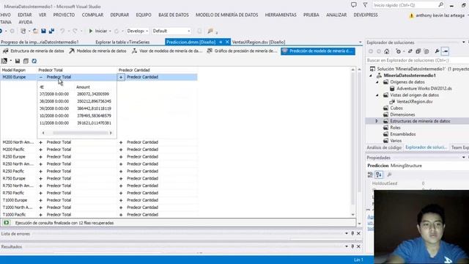The image size is (469, 264).
Task: Switch to Gráfico de precisión de minería tab
Action: (242, 51)
